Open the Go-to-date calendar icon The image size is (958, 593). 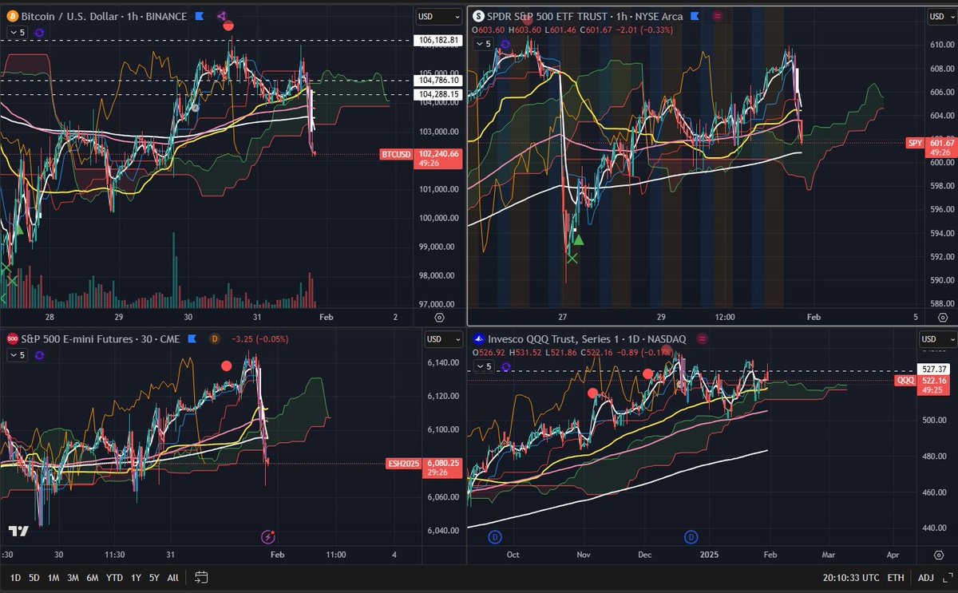pos(201,576)
